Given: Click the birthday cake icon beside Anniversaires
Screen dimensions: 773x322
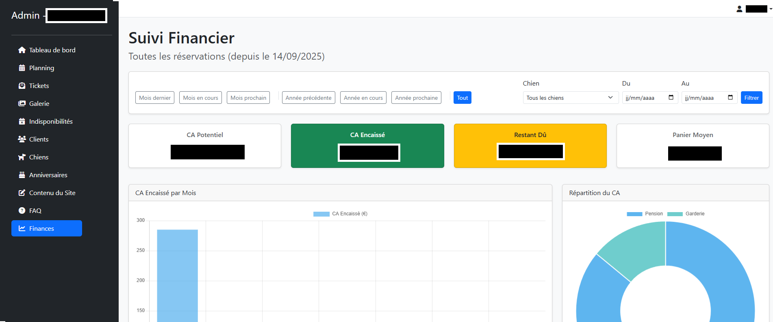Looking at the screenshot, I should point(22,175).
